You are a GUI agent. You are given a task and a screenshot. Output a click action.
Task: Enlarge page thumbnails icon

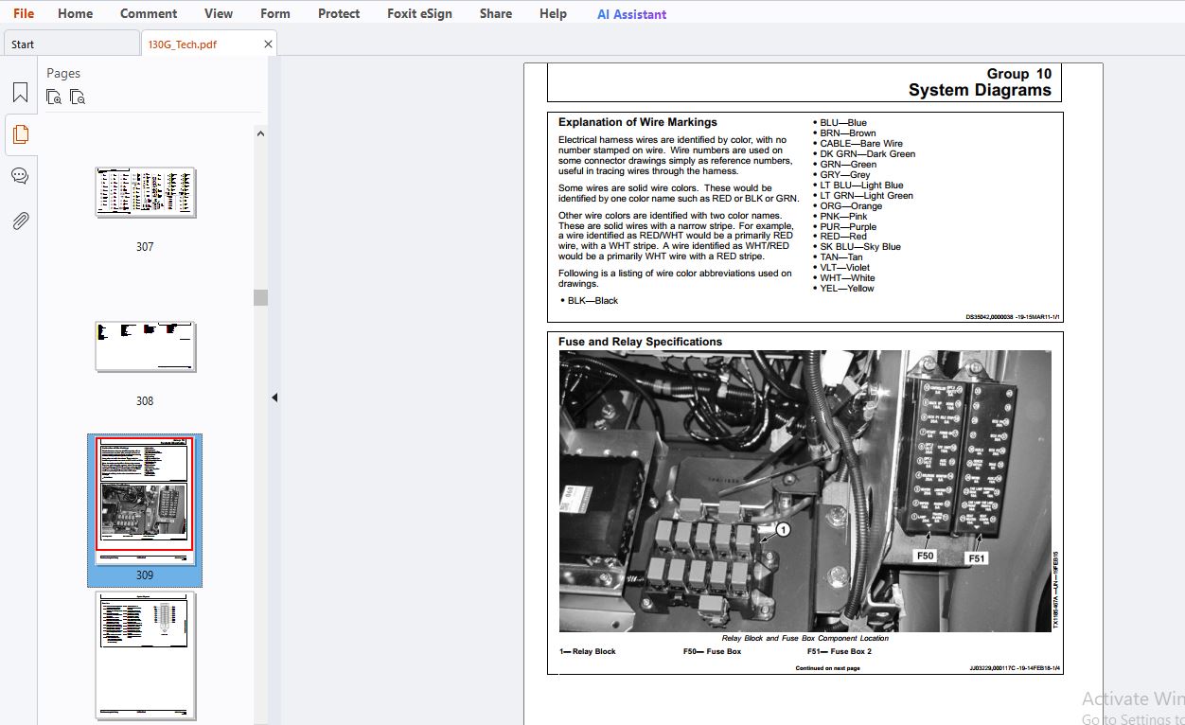pos(54,97)
